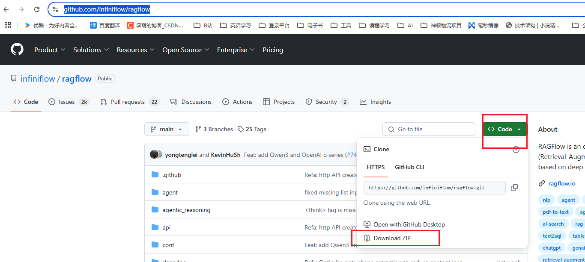
Task: Open the Discussions tab
Action: 191,102
